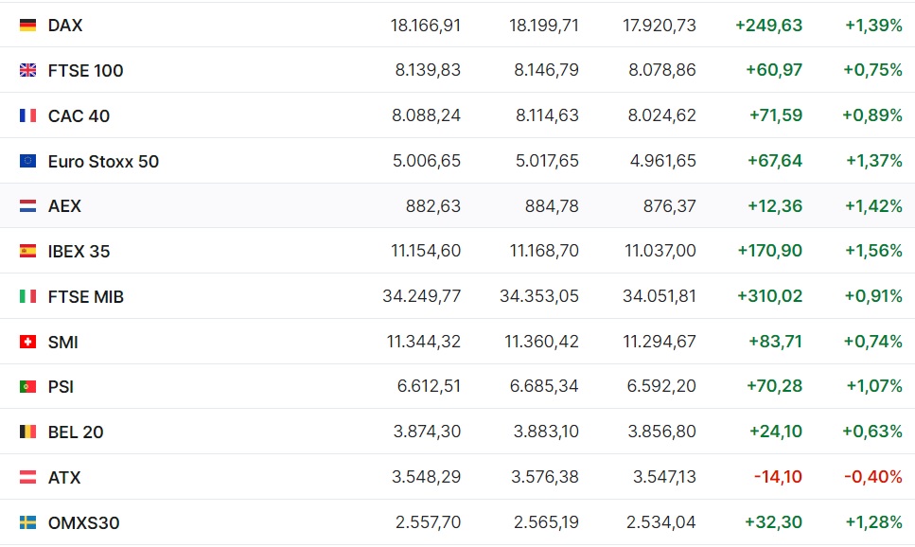915x547 pixels.
Task: Click ATX negative change value -14,10
Action: tap(778, 477)
